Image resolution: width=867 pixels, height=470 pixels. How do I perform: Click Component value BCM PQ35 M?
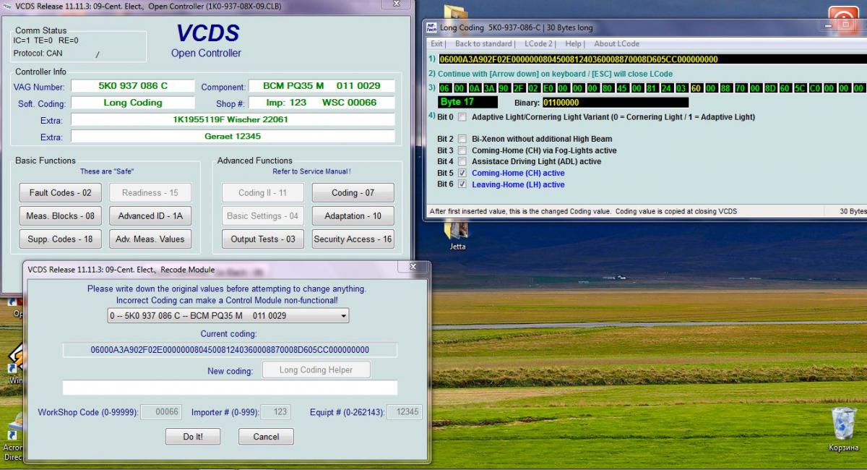(x=322, y=86)
